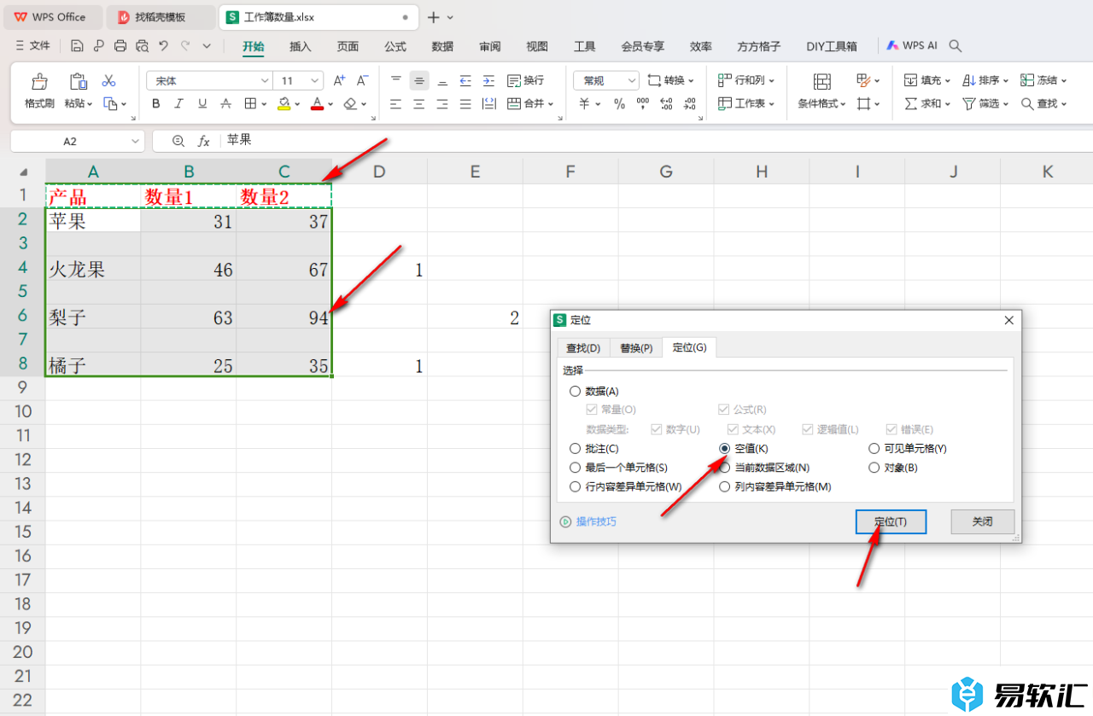Expand the Name Box A2 dropdown
Screen dimensions: 1093x716
pos(135,141)
